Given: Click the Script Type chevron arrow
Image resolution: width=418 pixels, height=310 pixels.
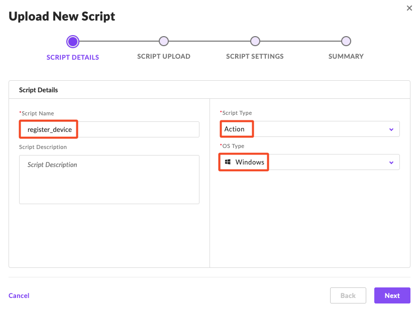Looking at the screenshot, I should click(x=391, y=129).
